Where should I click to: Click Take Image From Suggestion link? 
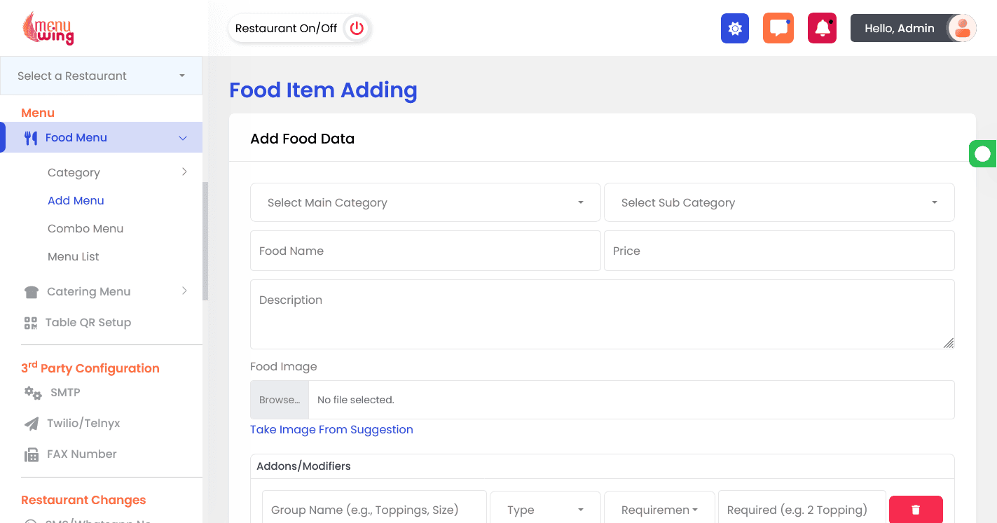(x=331, y=429)
